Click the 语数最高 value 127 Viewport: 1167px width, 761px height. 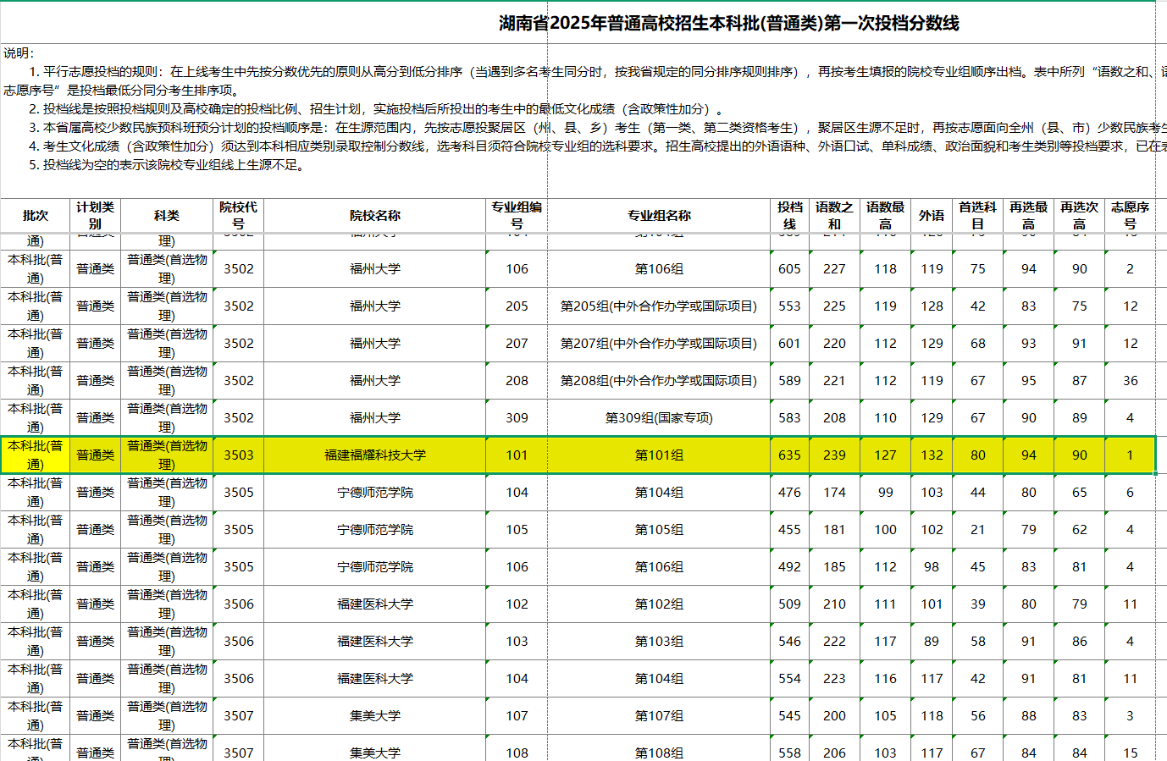[885, 455]
